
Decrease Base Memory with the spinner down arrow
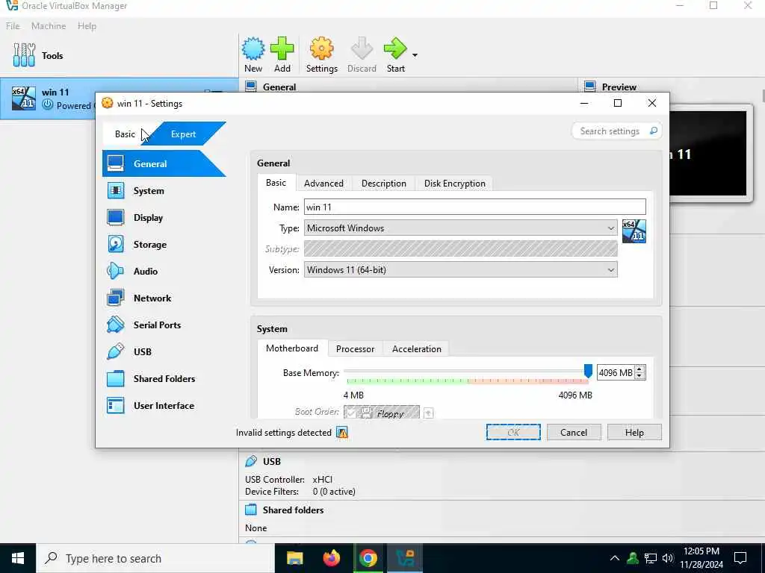(x=639, y=376)
